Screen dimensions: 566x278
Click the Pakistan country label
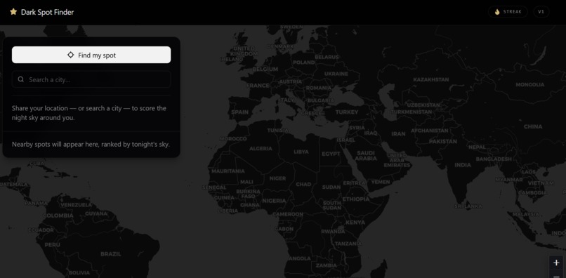(442, 142)
